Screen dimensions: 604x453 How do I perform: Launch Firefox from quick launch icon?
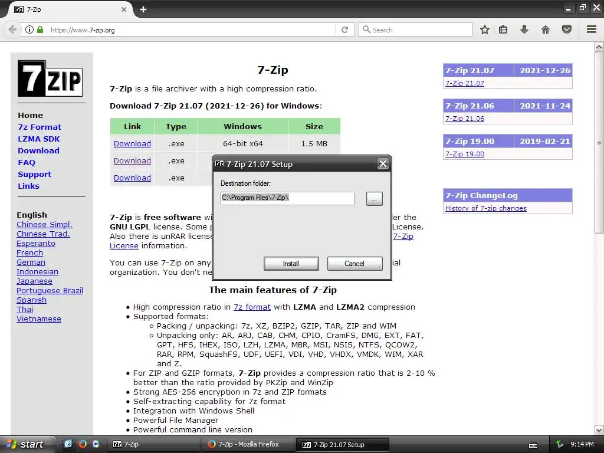pyautogui.click(x=83, y=444)
